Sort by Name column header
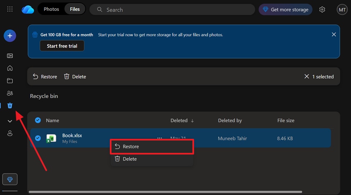Image resolution: width=351 pixels, height=195 pixels. point(52,121)
